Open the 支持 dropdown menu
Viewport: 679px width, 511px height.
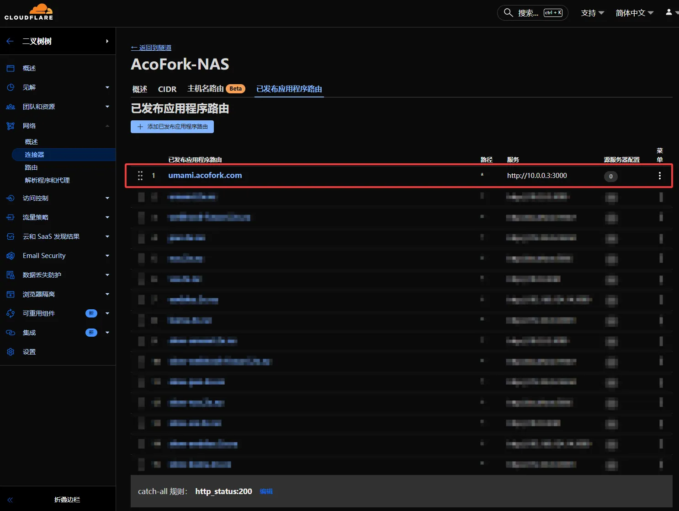tap(592, 13)
